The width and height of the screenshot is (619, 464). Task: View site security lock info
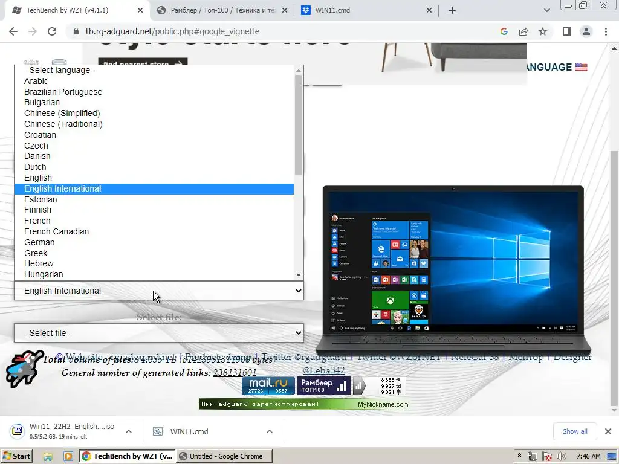(x=76, y=31)
